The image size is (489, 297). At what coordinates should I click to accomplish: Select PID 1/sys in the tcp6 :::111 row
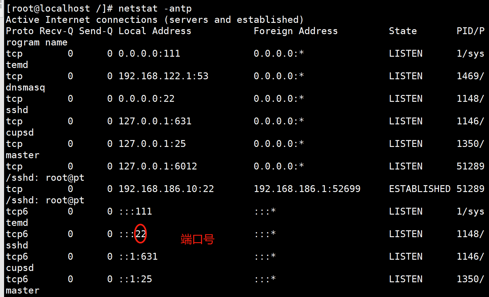(471, 211)
